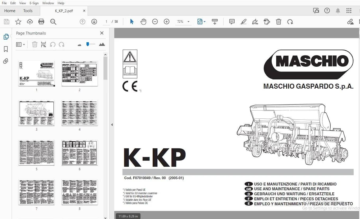Screen dimensions: 360x219
Task: Click the delete trash icon in toolbar
Action: [279, 22]
